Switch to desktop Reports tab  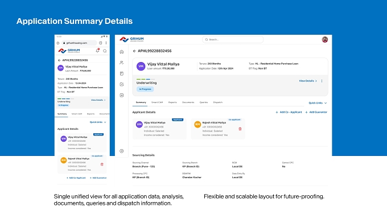[172, 102]
